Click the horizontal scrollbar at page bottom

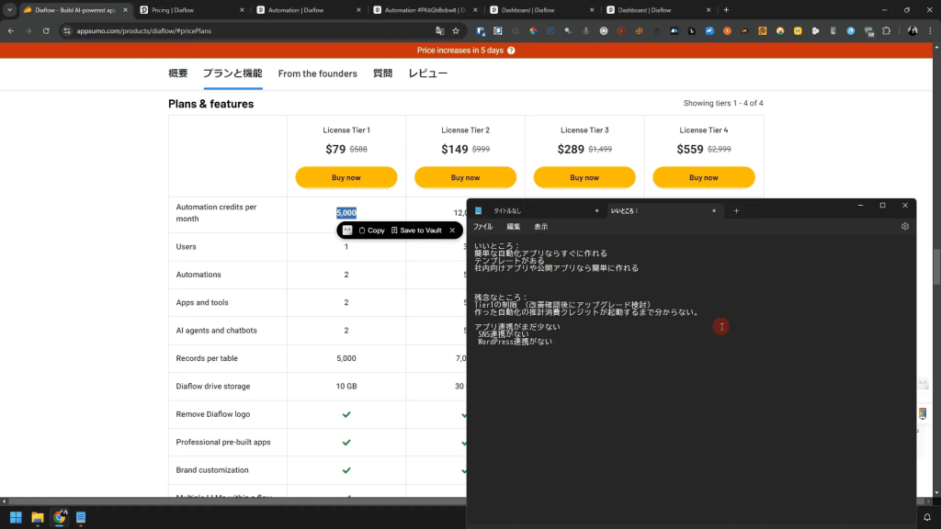click(468, 501)
